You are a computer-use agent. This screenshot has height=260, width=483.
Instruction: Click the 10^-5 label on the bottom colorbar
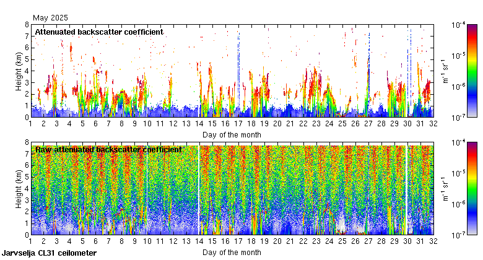pyautogui.click(x=458, y=173)
